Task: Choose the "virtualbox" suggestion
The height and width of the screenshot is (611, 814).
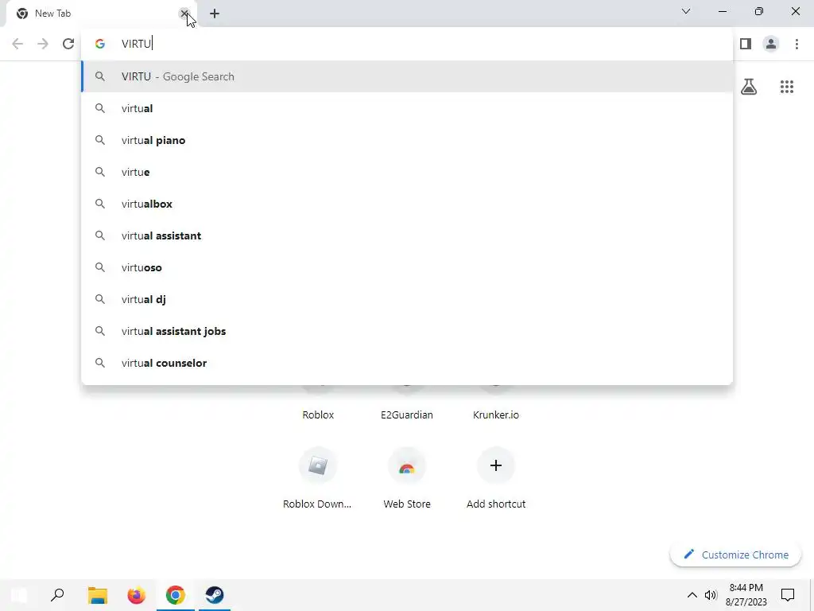Action: click(x=407, y=204)
